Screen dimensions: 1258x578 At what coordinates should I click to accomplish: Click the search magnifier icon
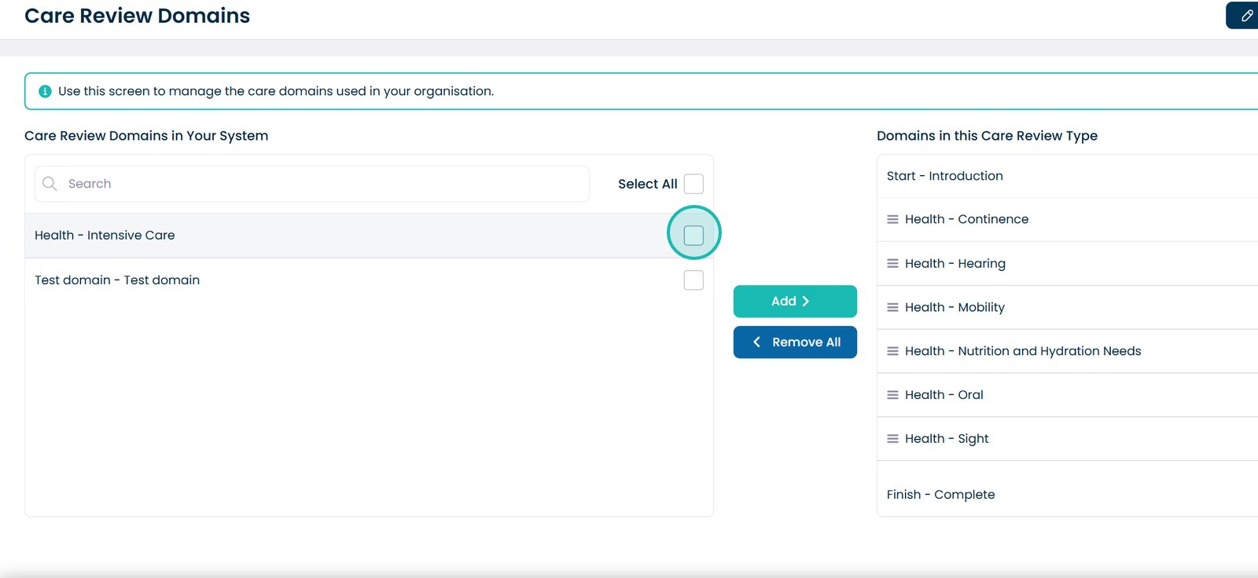tap(50, 184)
